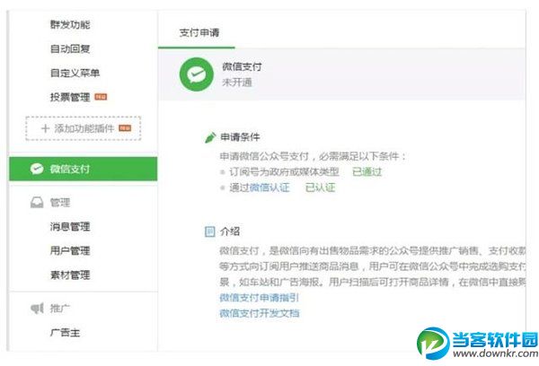The width and height of the screenshot is (539, 366).
Task: Click the 添加功能插件 button
Action: pyautogui.click(x=83, y=129)
